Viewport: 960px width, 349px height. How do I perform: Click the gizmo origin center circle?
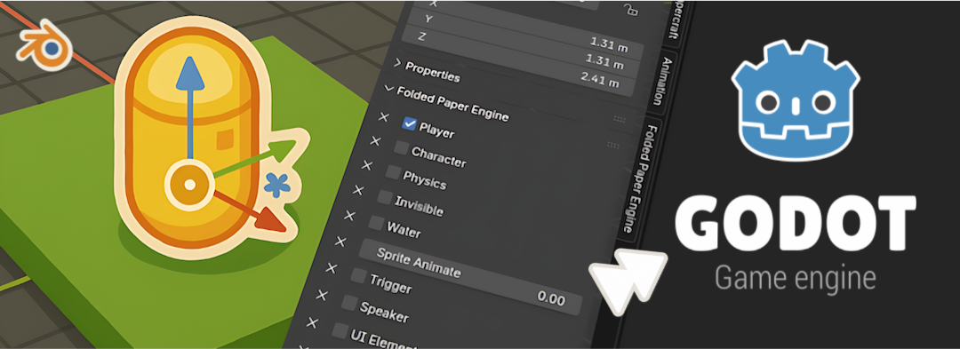pyautogui.click(x=190, y=184)
